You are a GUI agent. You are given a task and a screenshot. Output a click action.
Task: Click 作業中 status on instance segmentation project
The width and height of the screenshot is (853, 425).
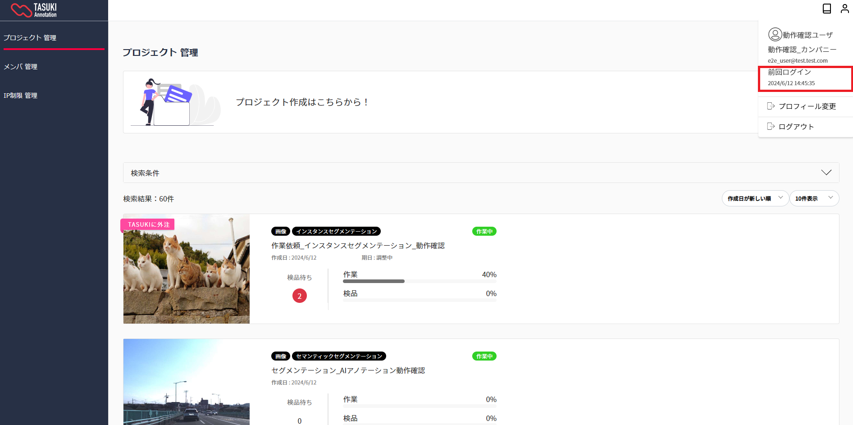(x=484, y=231)
